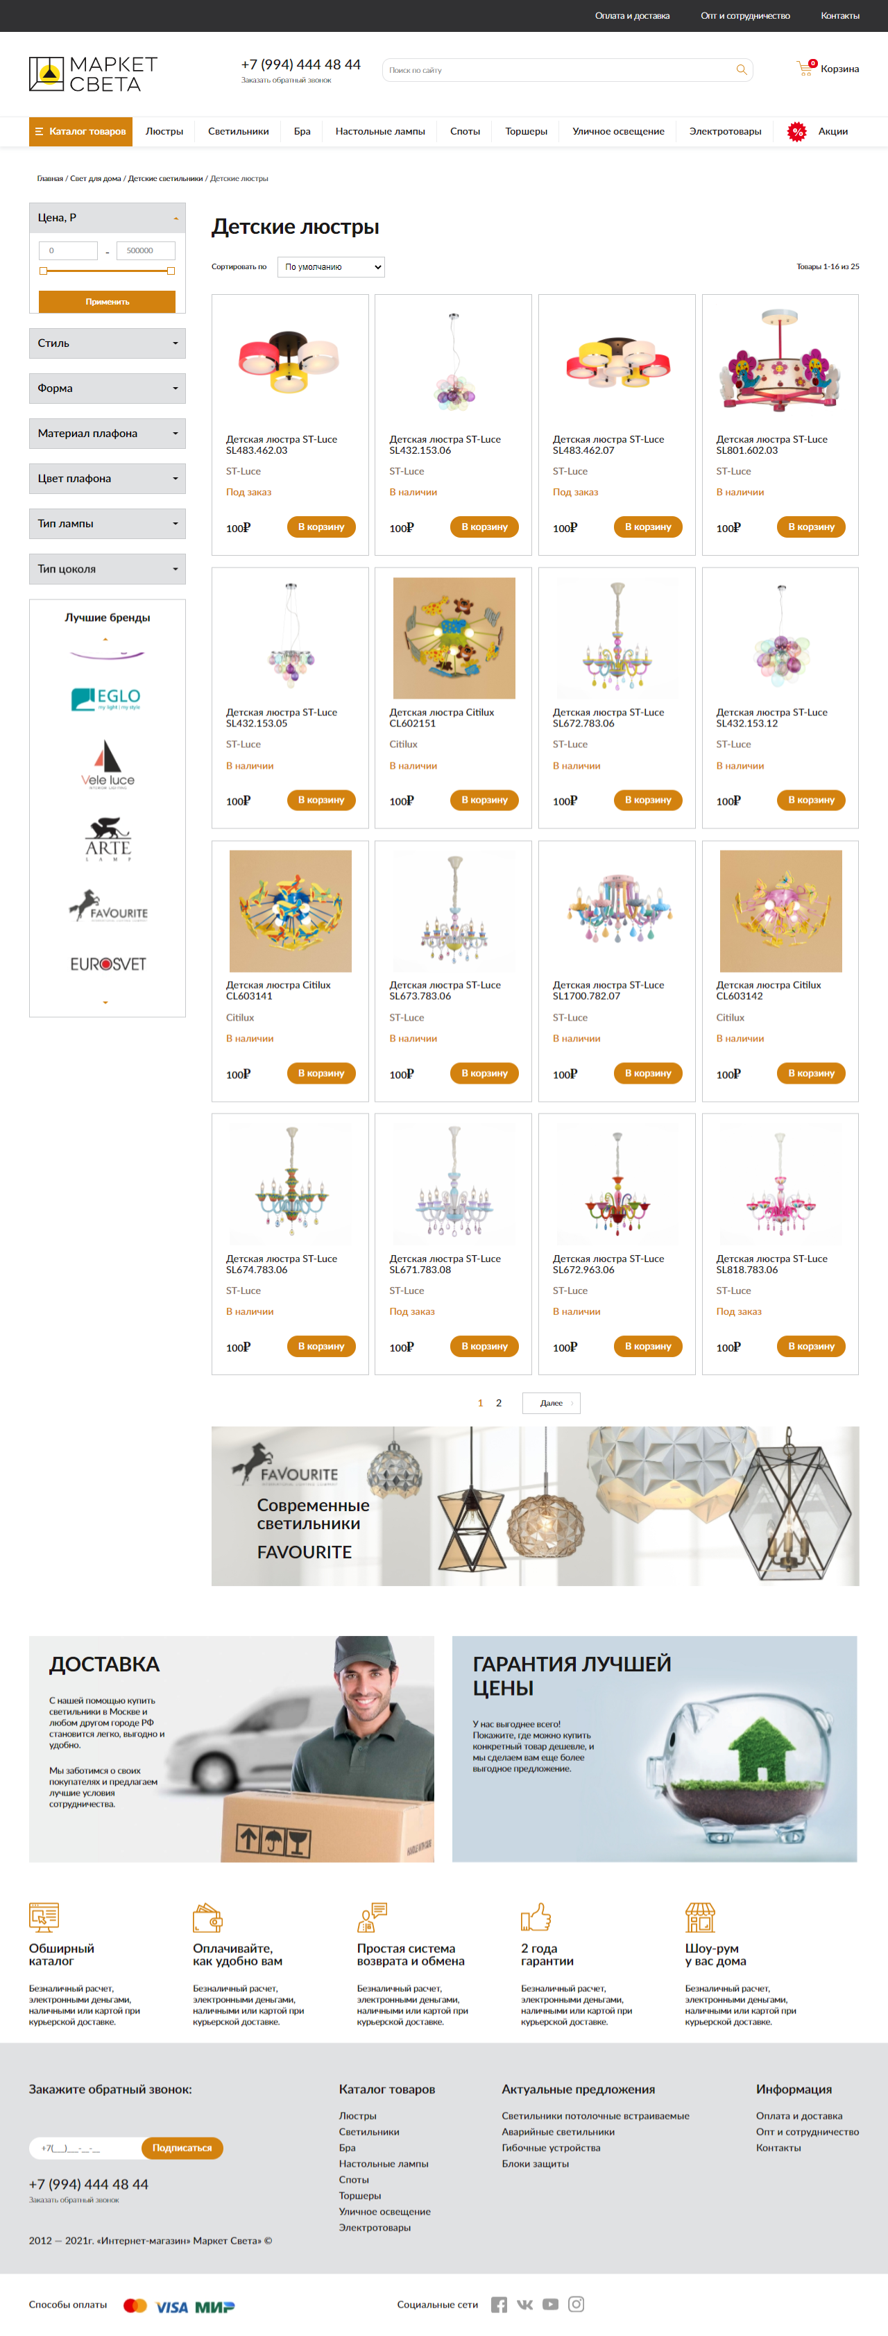Click the search magnifier icon
The height and width of the screenshot is (2336, 888).
(741, 70)
